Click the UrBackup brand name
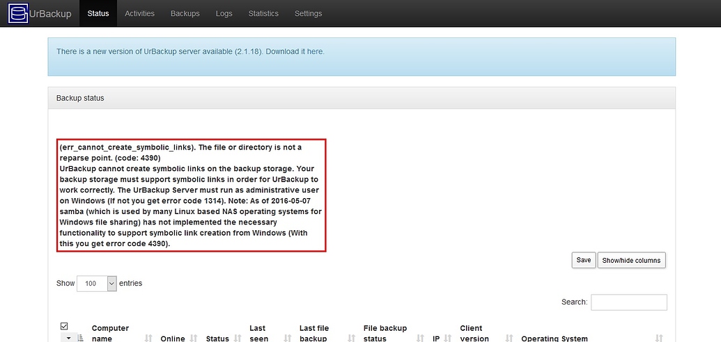The width and height of the screenshot is (721, 342). pos(50,14)
